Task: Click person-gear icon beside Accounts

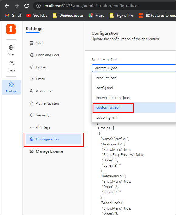Action: coord(32,91)
